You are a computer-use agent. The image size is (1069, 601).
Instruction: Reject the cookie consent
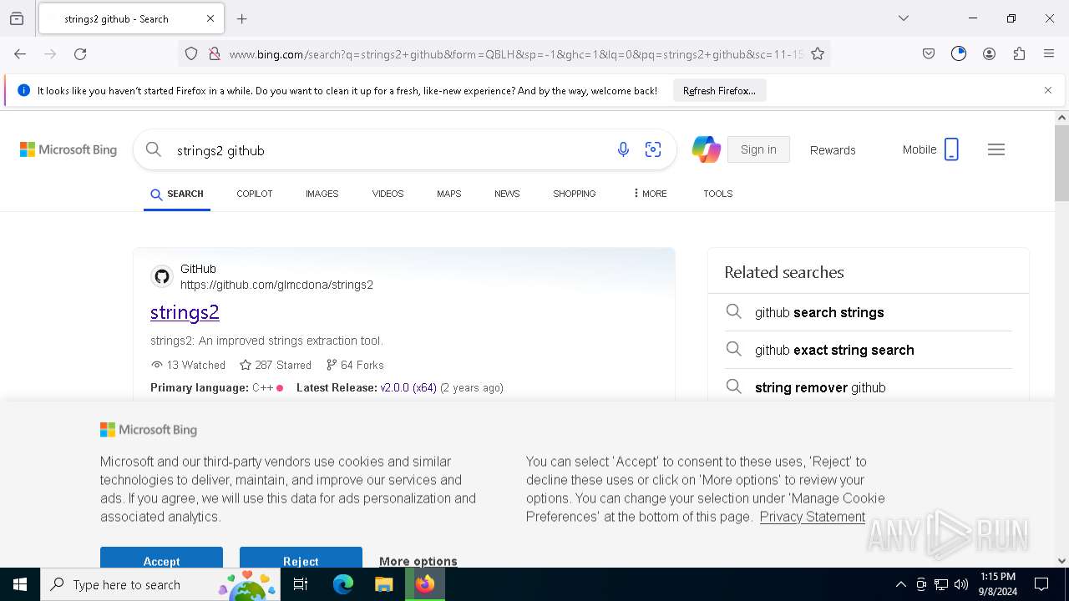301,558
